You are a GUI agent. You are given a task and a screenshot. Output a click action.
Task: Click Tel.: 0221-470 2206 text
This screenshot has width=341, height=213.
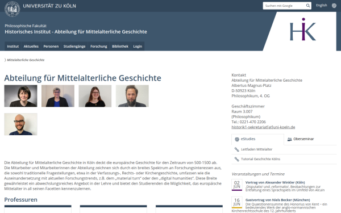point(248,122)
